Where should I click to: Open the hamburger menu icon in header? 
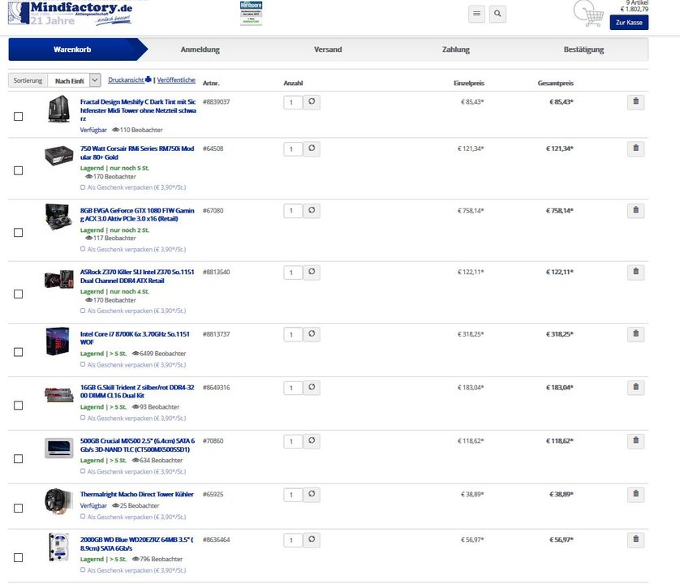476,14
